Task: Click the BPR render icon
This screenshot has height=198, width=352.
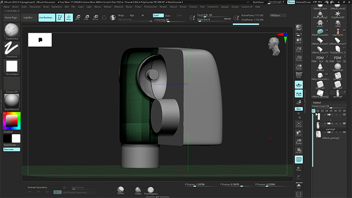Action: click(299, 27)
